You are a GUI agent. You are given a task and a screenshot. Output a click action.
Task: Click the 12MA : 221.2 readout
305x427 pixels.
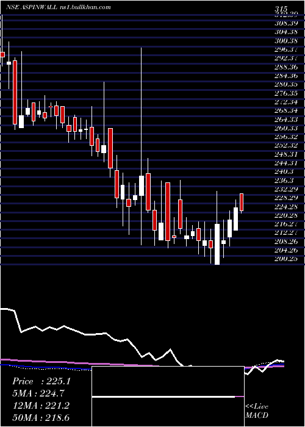(x=41, y=406)
